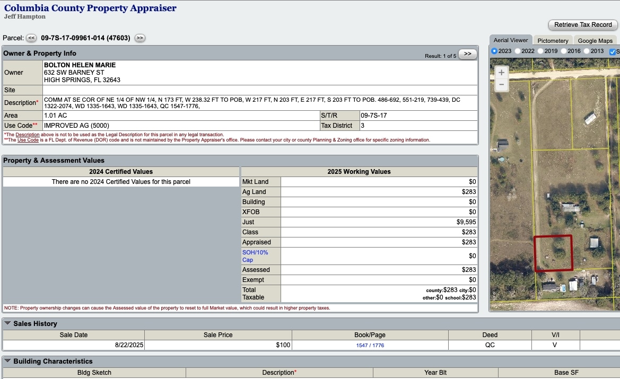Select the 2023 aerial imagery year
The image size is (620, 379).
(x=494, y=51)
